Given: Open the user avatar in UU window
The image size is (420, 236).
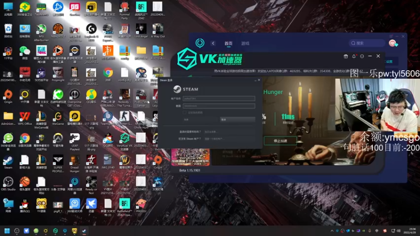Looking at the screenshot, I should (x=393, y=43).
